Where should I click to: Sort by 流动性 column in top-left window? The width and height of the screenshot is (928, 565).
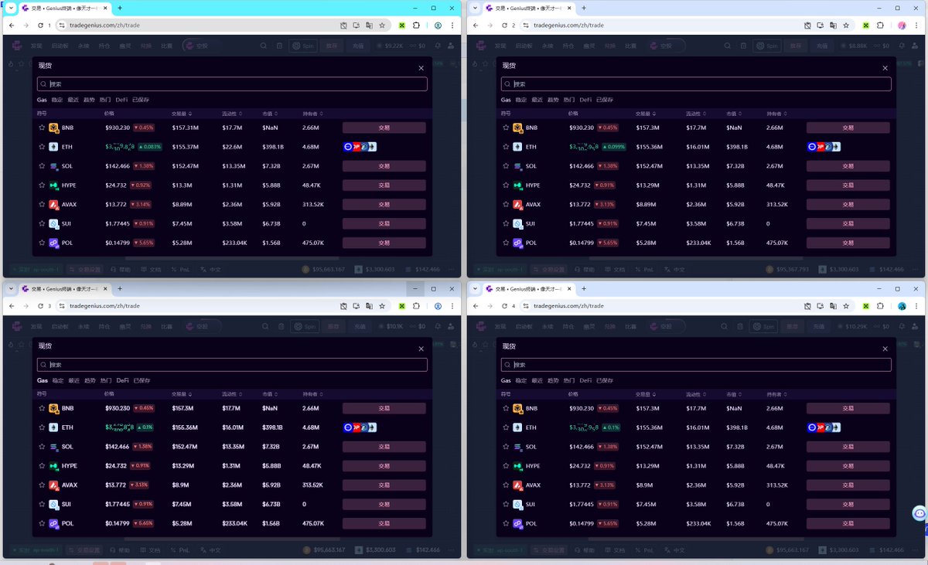click(x=232, y=114)
